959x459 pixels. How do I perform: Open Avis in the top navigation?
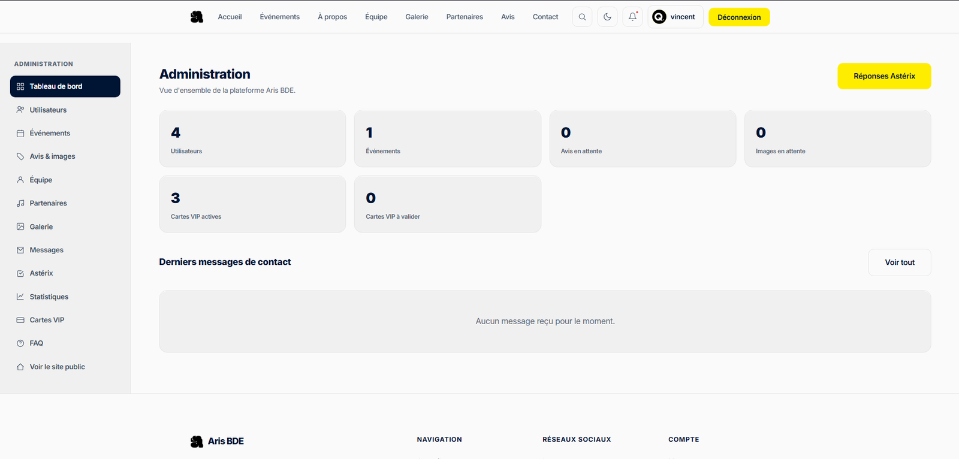pos(508,17)
